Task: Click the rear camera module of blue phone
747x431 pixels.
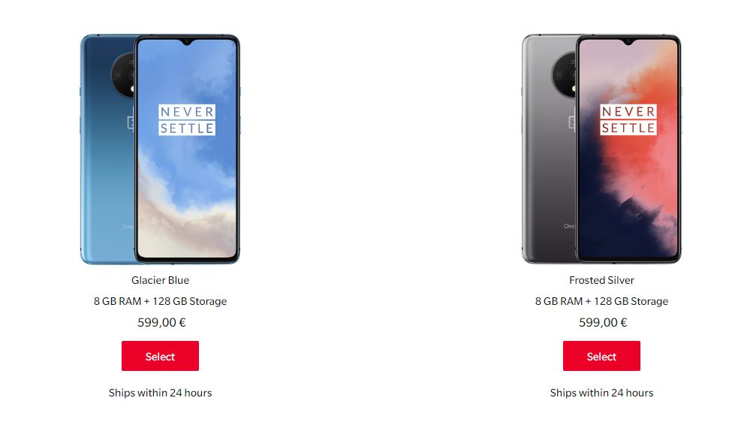Action: click(123, 75)
